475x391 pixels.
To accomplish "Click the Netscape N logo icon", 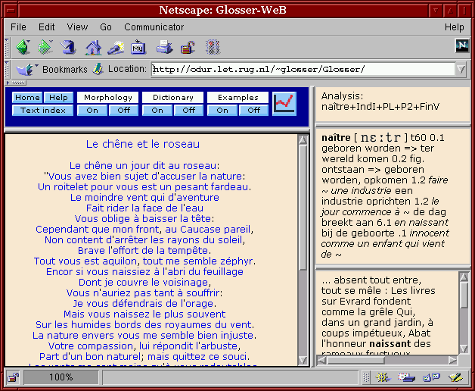I will coord(462,46).
